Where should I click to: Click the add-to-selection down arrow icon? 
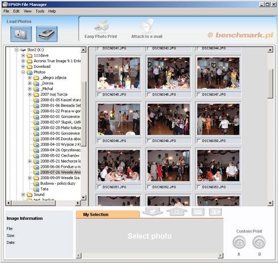pos(153,211)
